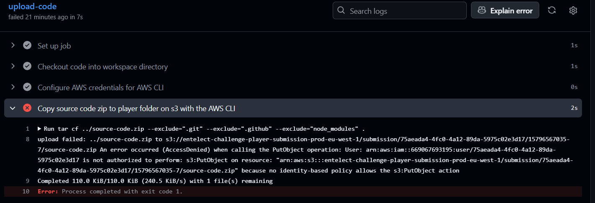
Task: Click the red failed status icon
Action: click(27, 108)
